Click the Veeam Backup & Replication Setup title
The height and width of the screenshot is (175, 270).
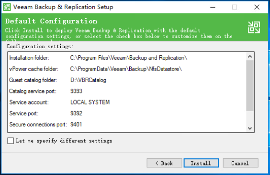click(63, 7)
